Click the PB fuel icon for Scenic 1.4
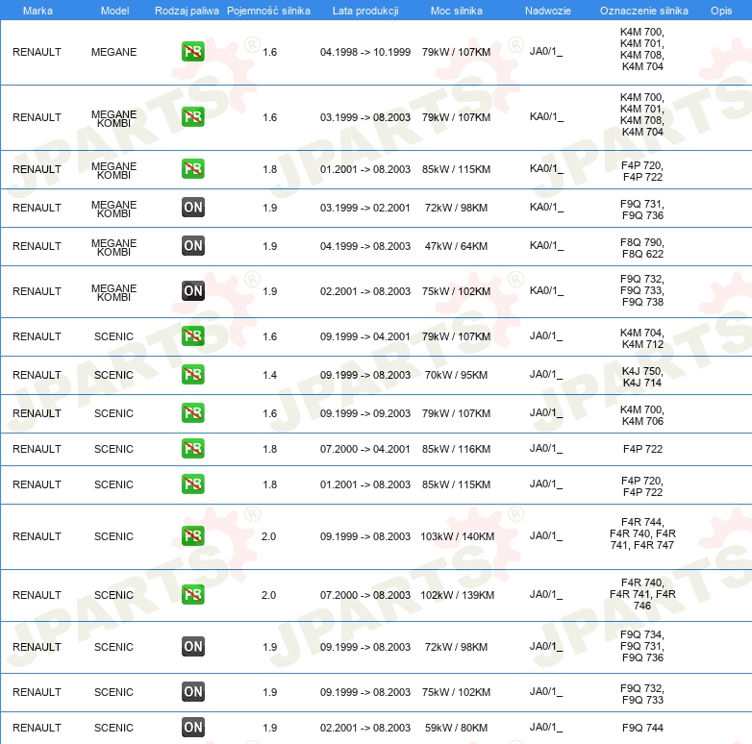 [x=193, y=375]
